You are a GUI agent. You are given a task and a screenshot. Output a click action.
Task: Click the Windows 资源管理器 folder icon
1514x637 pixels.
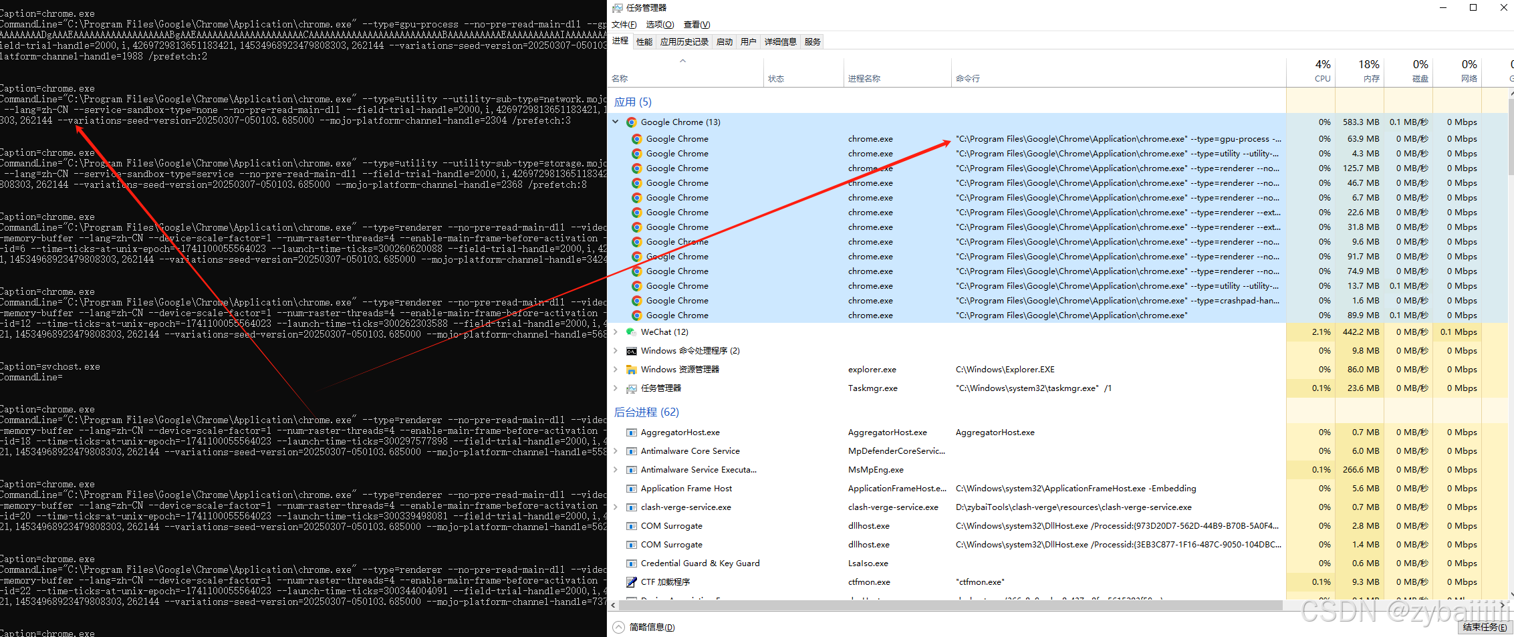(631, 370)
